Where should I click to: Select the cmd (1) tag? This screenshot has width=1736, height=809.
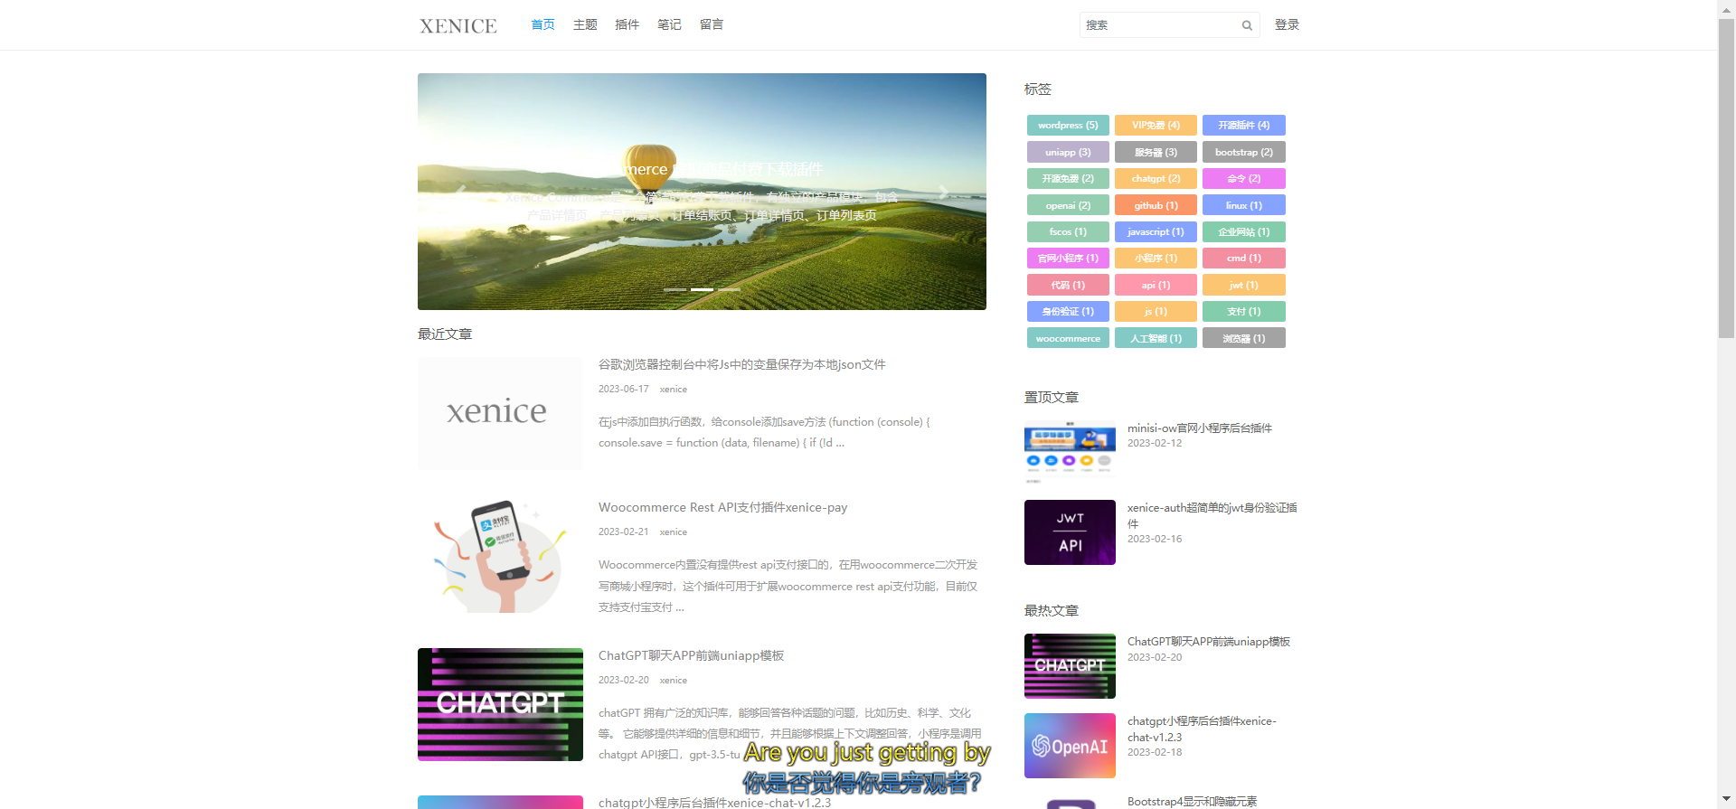[1244, 259]
